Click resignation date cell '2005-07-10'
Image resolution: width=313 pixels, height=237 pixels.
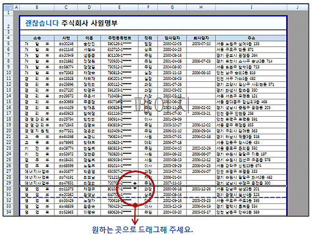click(201, 44)
